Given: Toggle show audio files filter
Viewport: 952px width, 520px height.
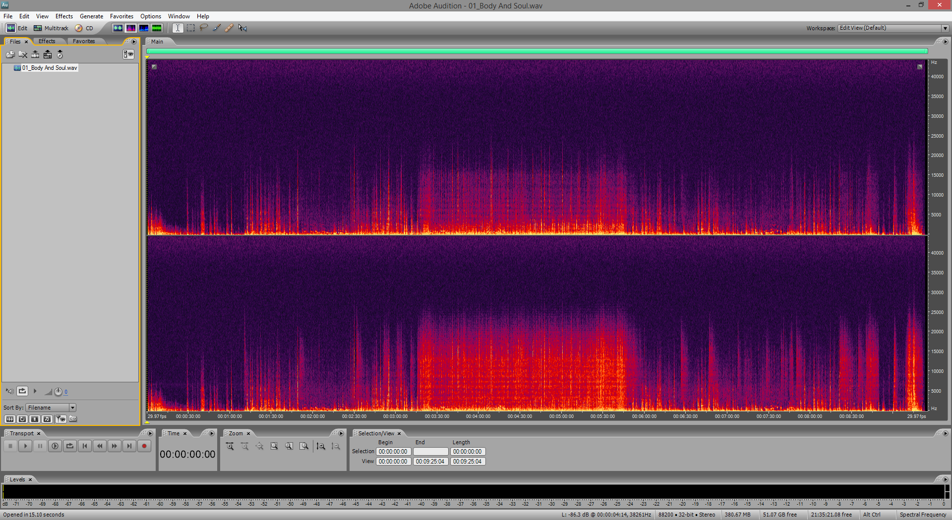Looking at the screenshot, I should pos(9,419).
